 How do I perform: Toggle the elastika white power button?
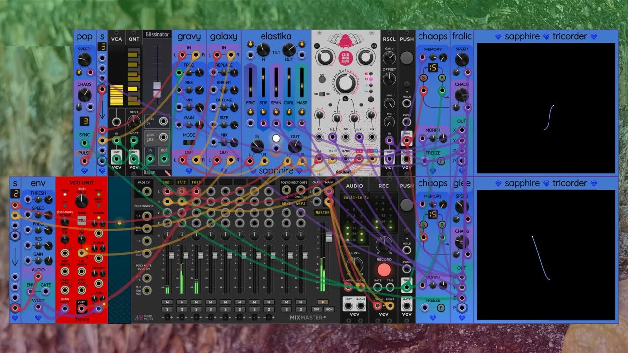point(276,138)
